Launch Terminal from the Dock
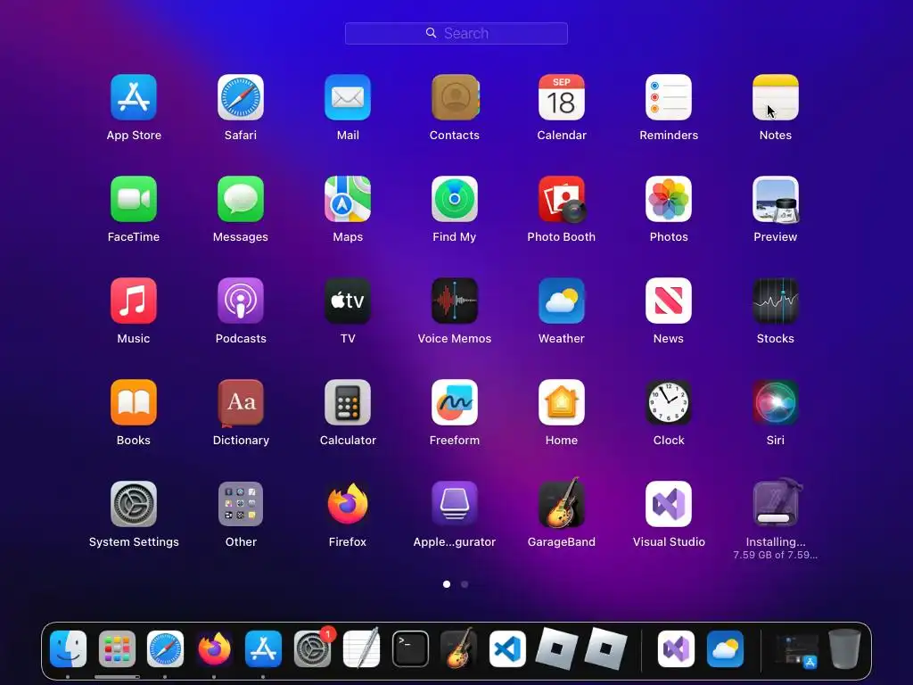This screenshot has height=685, width=913. tap(410, 648)
